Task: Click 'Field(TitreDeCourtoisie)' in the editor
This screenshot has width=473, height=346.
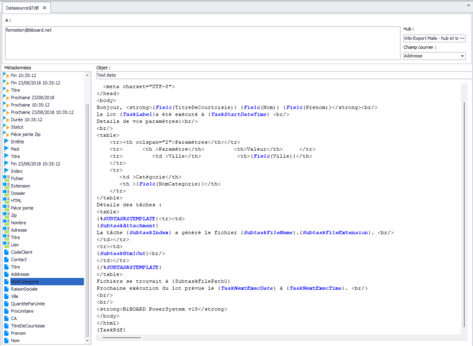Action: pyautogui.click(x=194, y=107)
